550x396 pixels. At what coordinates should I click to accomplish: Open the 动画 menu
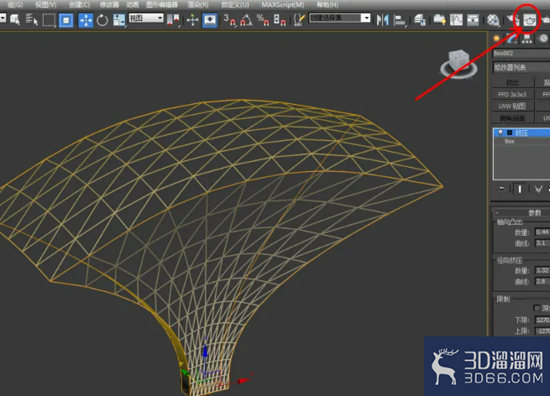(132, 4)
